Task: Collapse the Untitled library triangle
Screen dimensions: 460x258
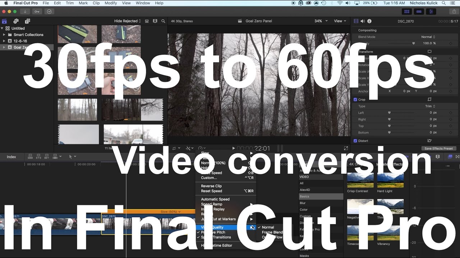Action: pyautogui.click(x=2, y=28)
